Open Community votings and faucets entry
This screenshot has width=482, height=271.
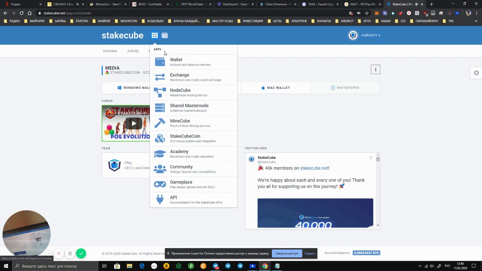click(x=194, y=169)
